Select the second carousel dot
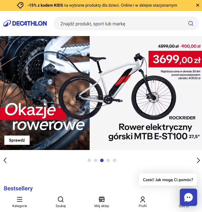202x212 pixels. click(x=96, y=160)
